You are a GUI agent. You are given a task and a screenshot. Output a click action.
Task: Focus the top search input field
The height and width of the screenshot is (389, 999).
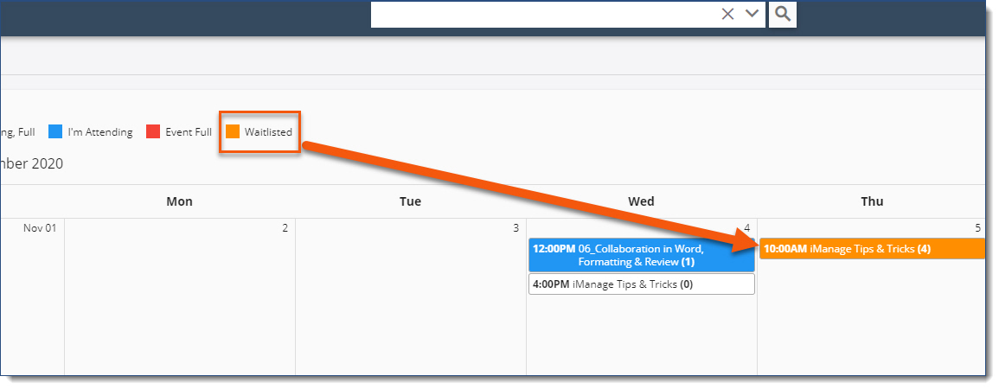(545, 14)
